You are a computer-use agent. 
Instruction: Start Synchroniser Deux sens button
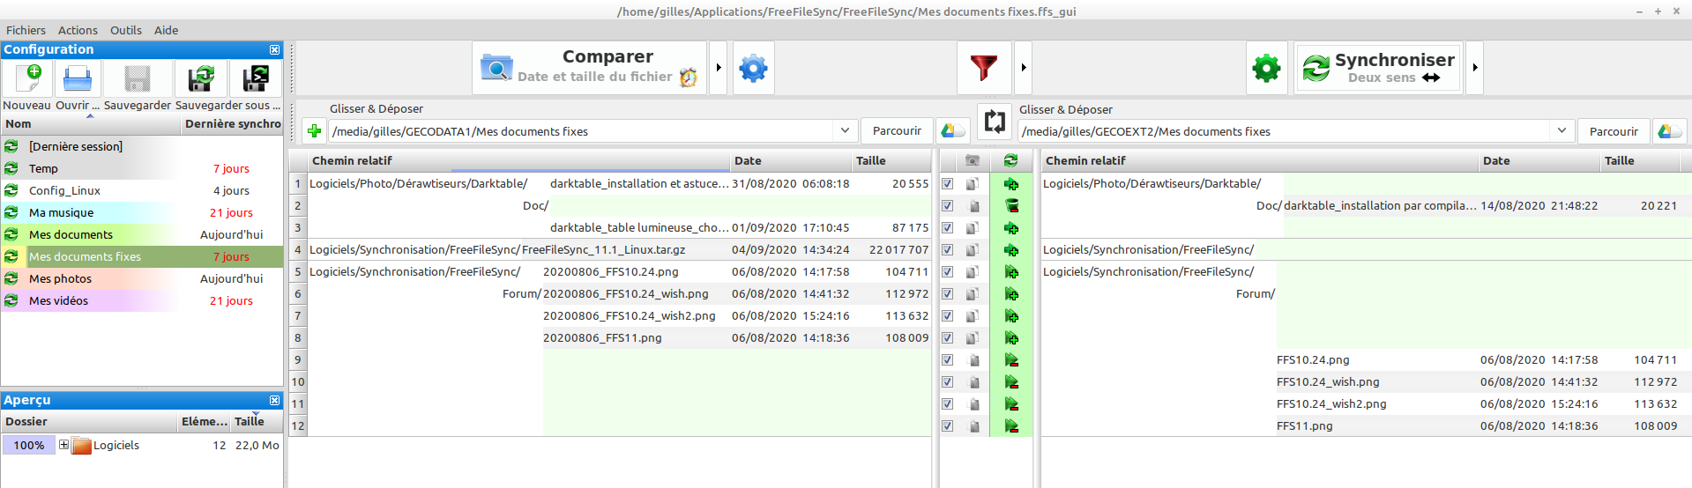coord(1378,68)
